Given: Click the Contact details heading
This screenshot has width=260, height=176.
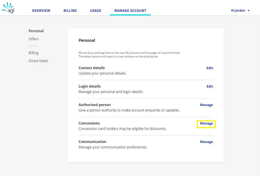Looking at the screenshot, I should [x=92, y=68].
